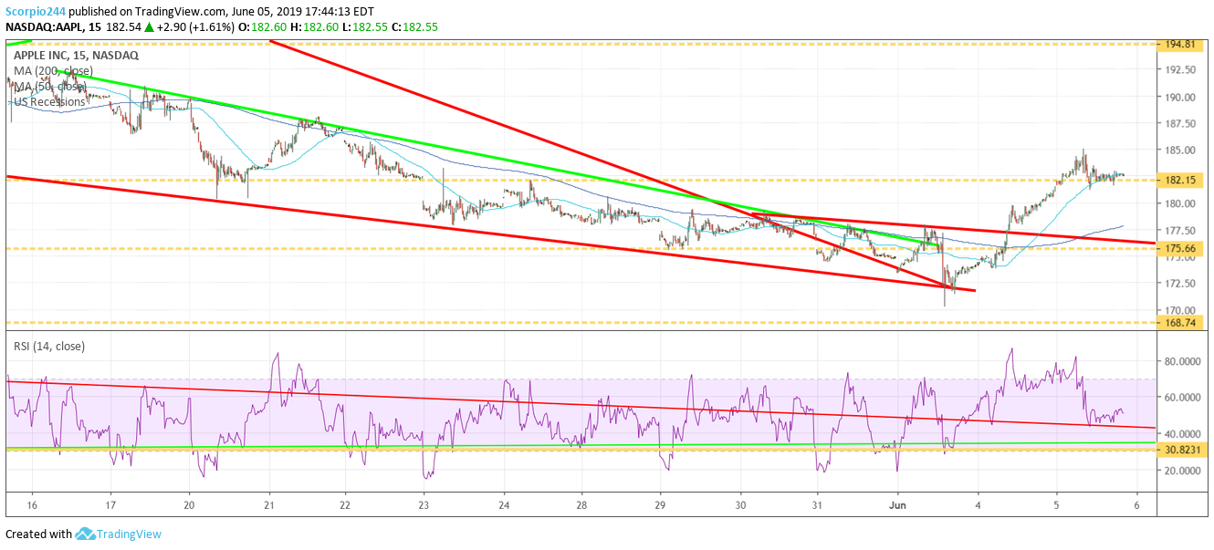1214x550 pixels.
Task: Click the +2.90 (+1.61%) change value
Action: point(196,27)
